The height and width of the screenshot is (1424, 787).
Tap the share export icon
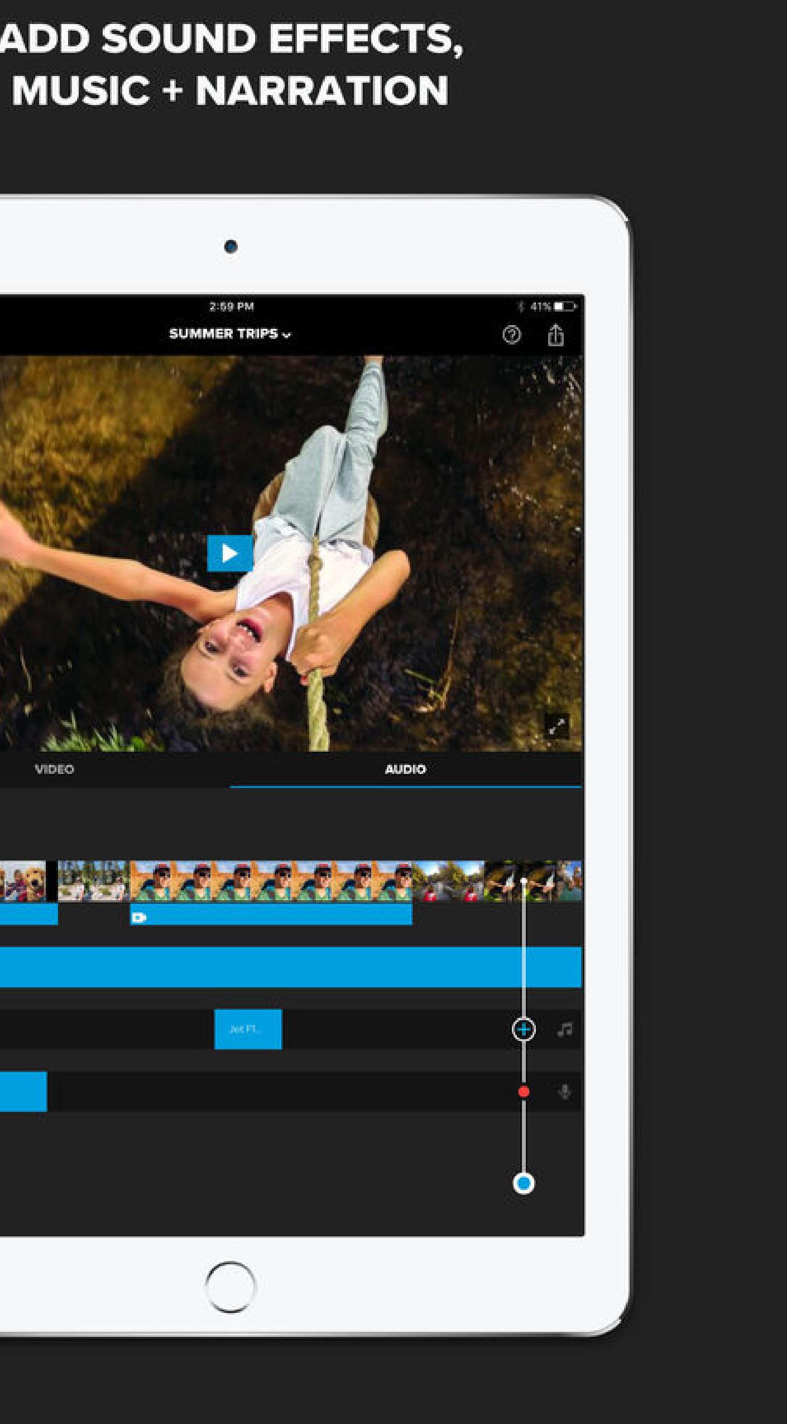(x=555, y=335)
